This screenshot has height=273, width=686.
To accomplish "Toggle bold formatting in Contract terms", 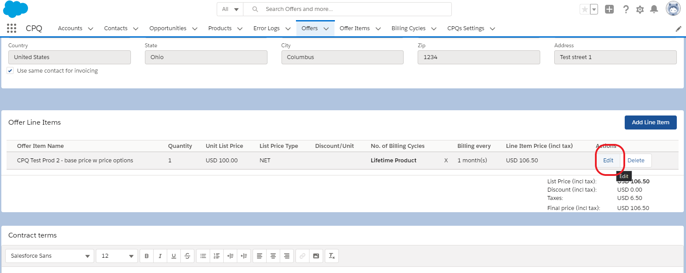I will pyautogui.click(x=147, y=256).
